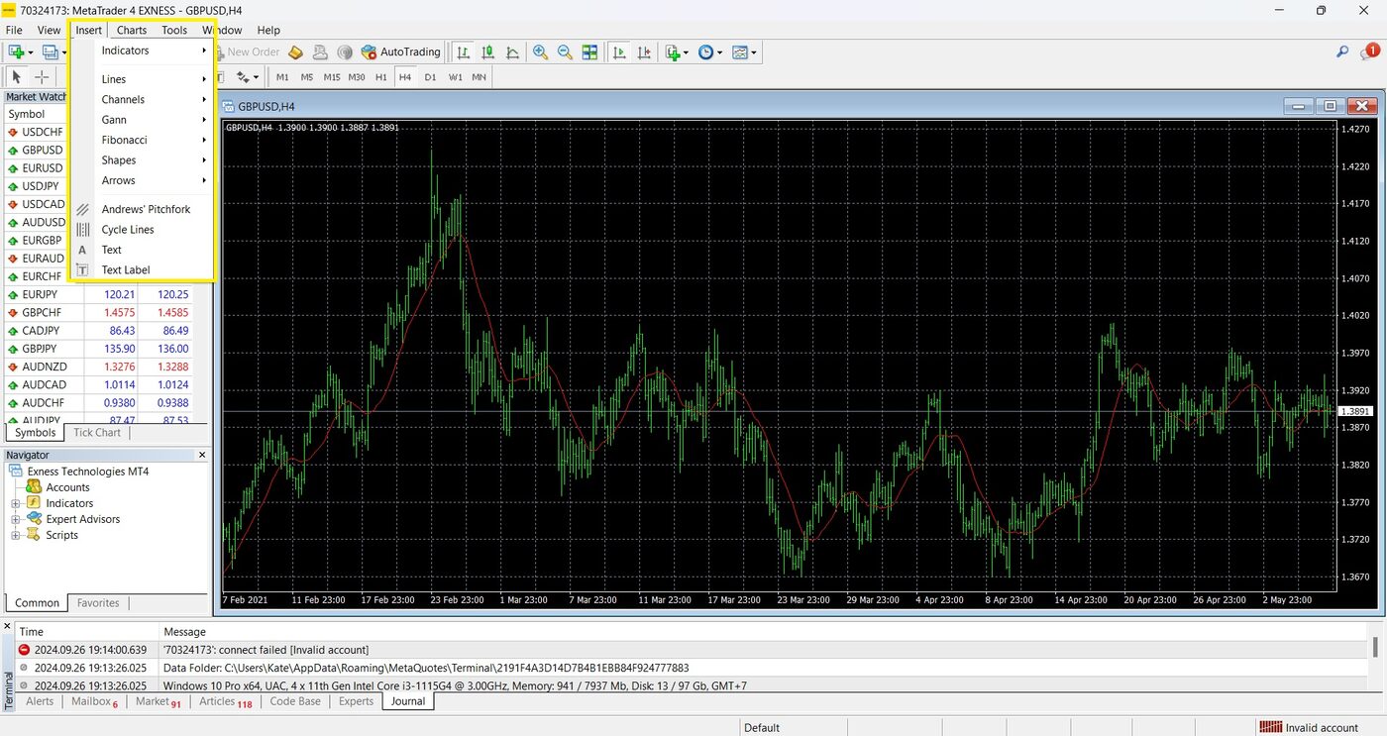The image size is (1387, 736).
Task: Expand the Expert Advisors node in Navigator
Action: point(15,519)
